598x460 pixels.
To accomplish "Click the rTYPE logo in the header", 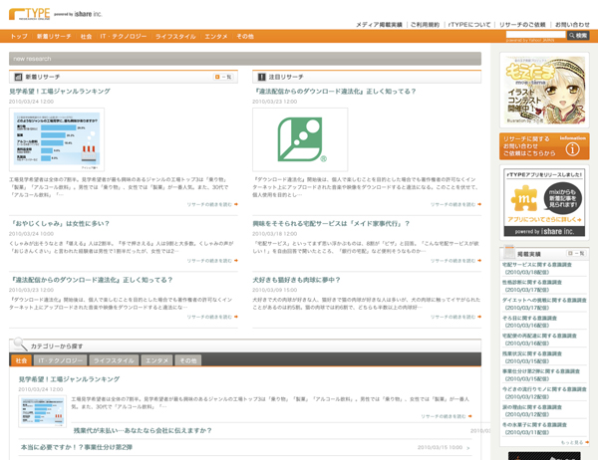I will (x=28, y=14).
